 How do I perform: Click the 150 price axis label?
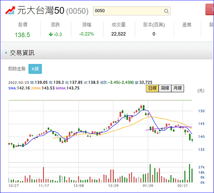pyautogui.click(x=201, y=111)
